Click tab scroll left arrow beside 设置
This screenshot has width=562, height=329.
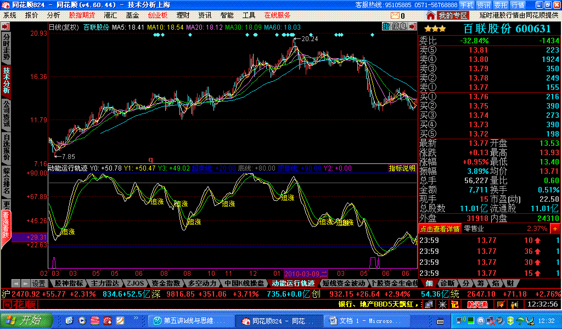(x=16, y=283)
